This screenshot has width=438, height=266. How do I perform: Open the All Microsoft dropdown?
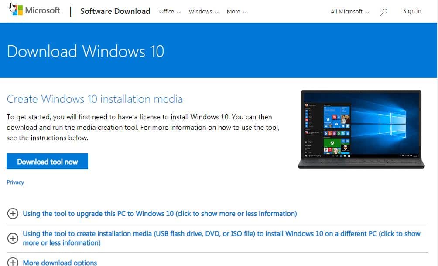tap(349, 12)
